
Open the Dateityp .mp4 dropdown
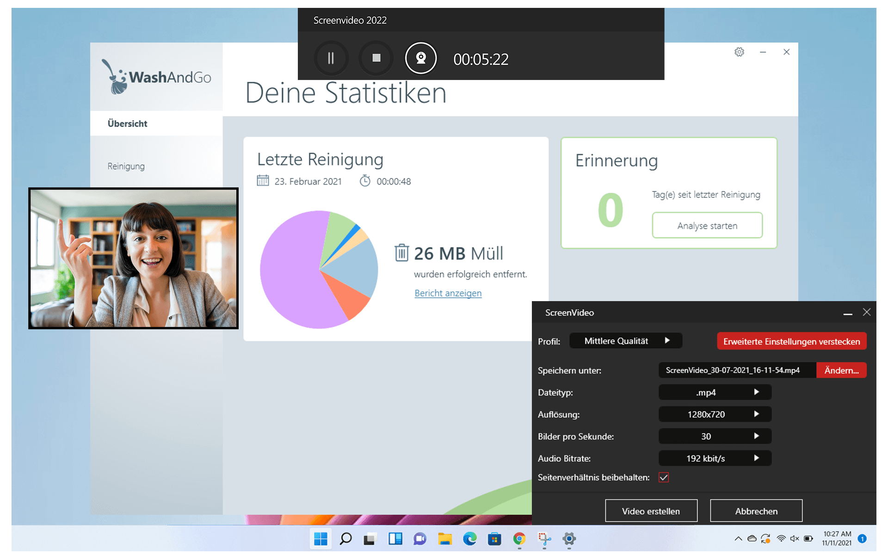(715, 392)
